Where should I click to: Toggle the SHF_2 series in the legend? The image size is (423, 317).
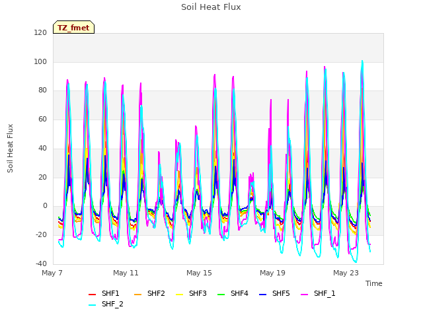click(x=106, y=304)
